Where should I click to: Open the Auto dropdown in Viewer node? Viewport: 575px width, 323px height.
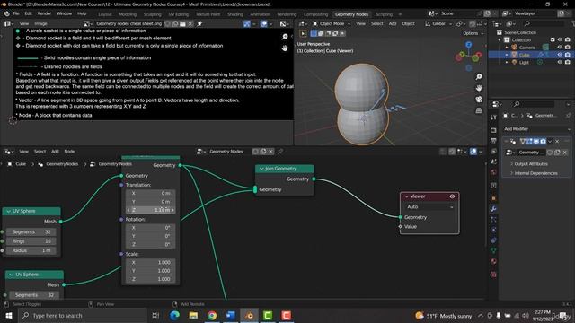click(429, 207)
